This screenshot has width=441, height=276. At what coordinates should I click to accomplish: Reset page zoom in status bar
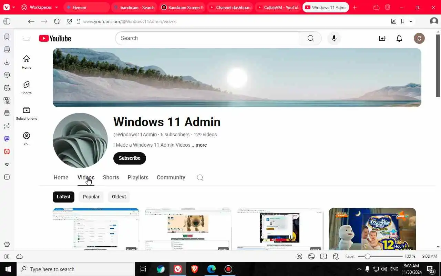(350, 256)
